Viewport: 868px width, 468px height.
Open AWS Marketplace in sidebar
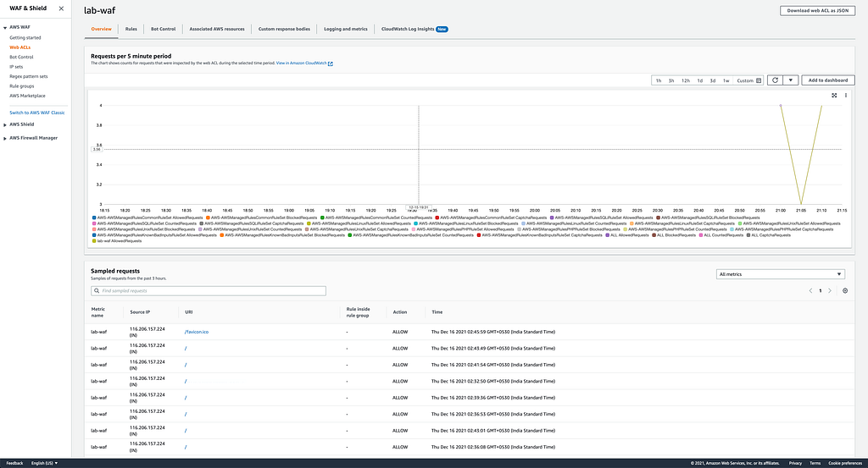point(27,96)
